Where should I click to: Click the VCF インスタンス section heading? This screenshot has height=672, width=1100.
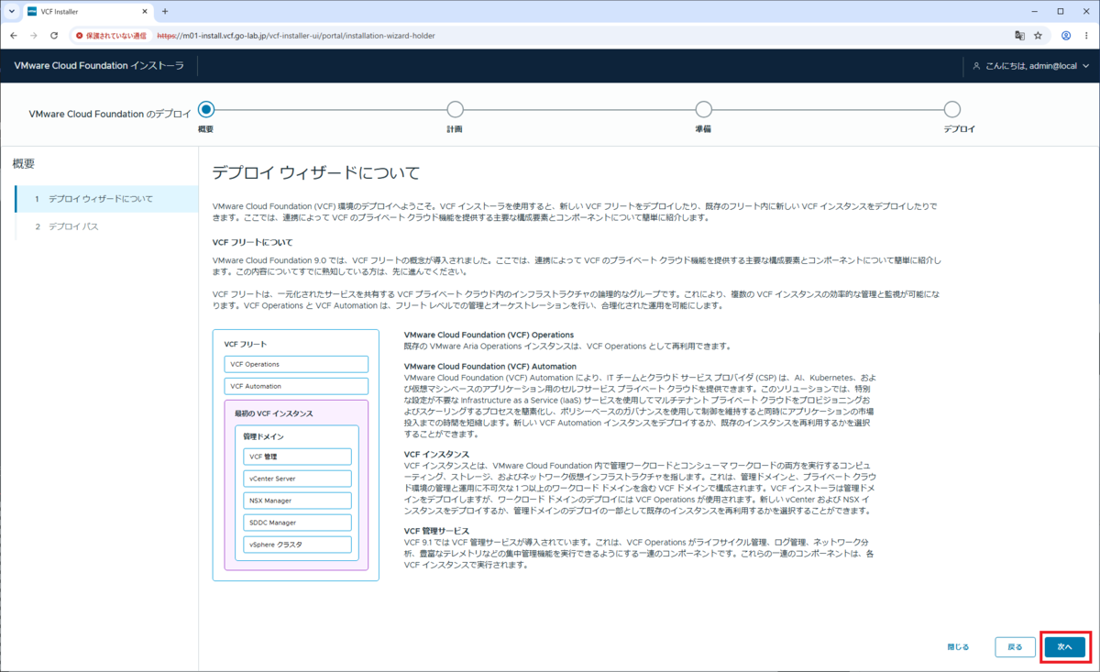pos(436,454)
